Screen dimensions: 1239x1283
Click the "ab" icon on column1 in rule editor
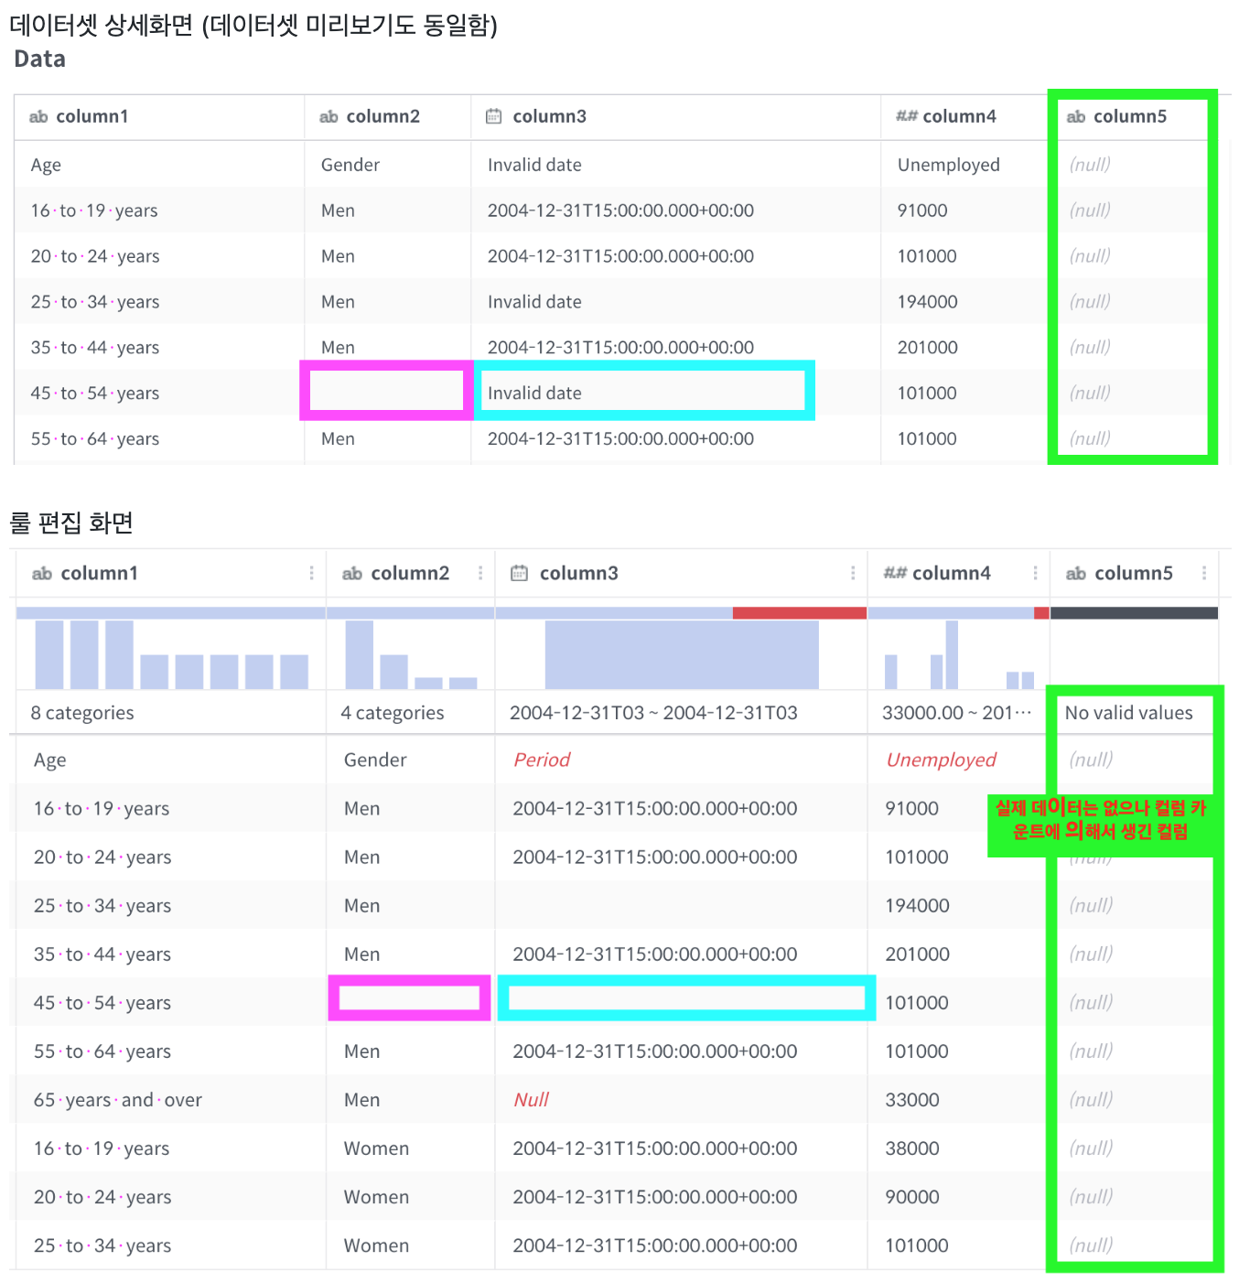[41, 573]
